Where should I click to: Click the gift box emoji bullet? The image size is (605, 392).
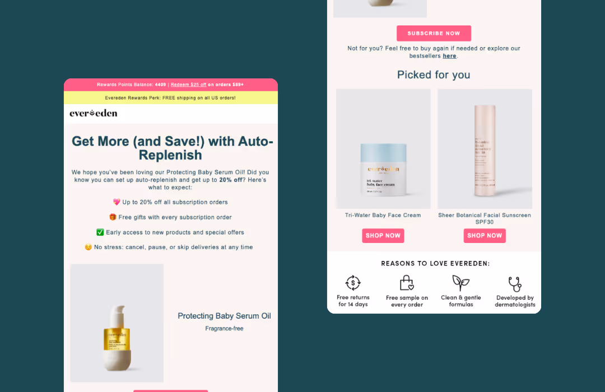point(113,217)
